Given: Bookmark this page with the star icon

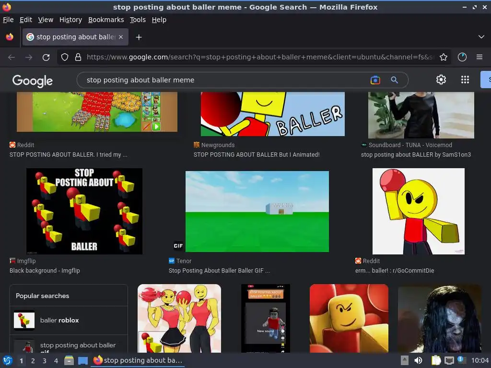Looking at the screenshot, I should tap(444, 57).
